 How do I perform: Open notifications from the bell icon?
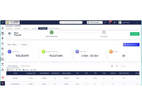(110, 22)
